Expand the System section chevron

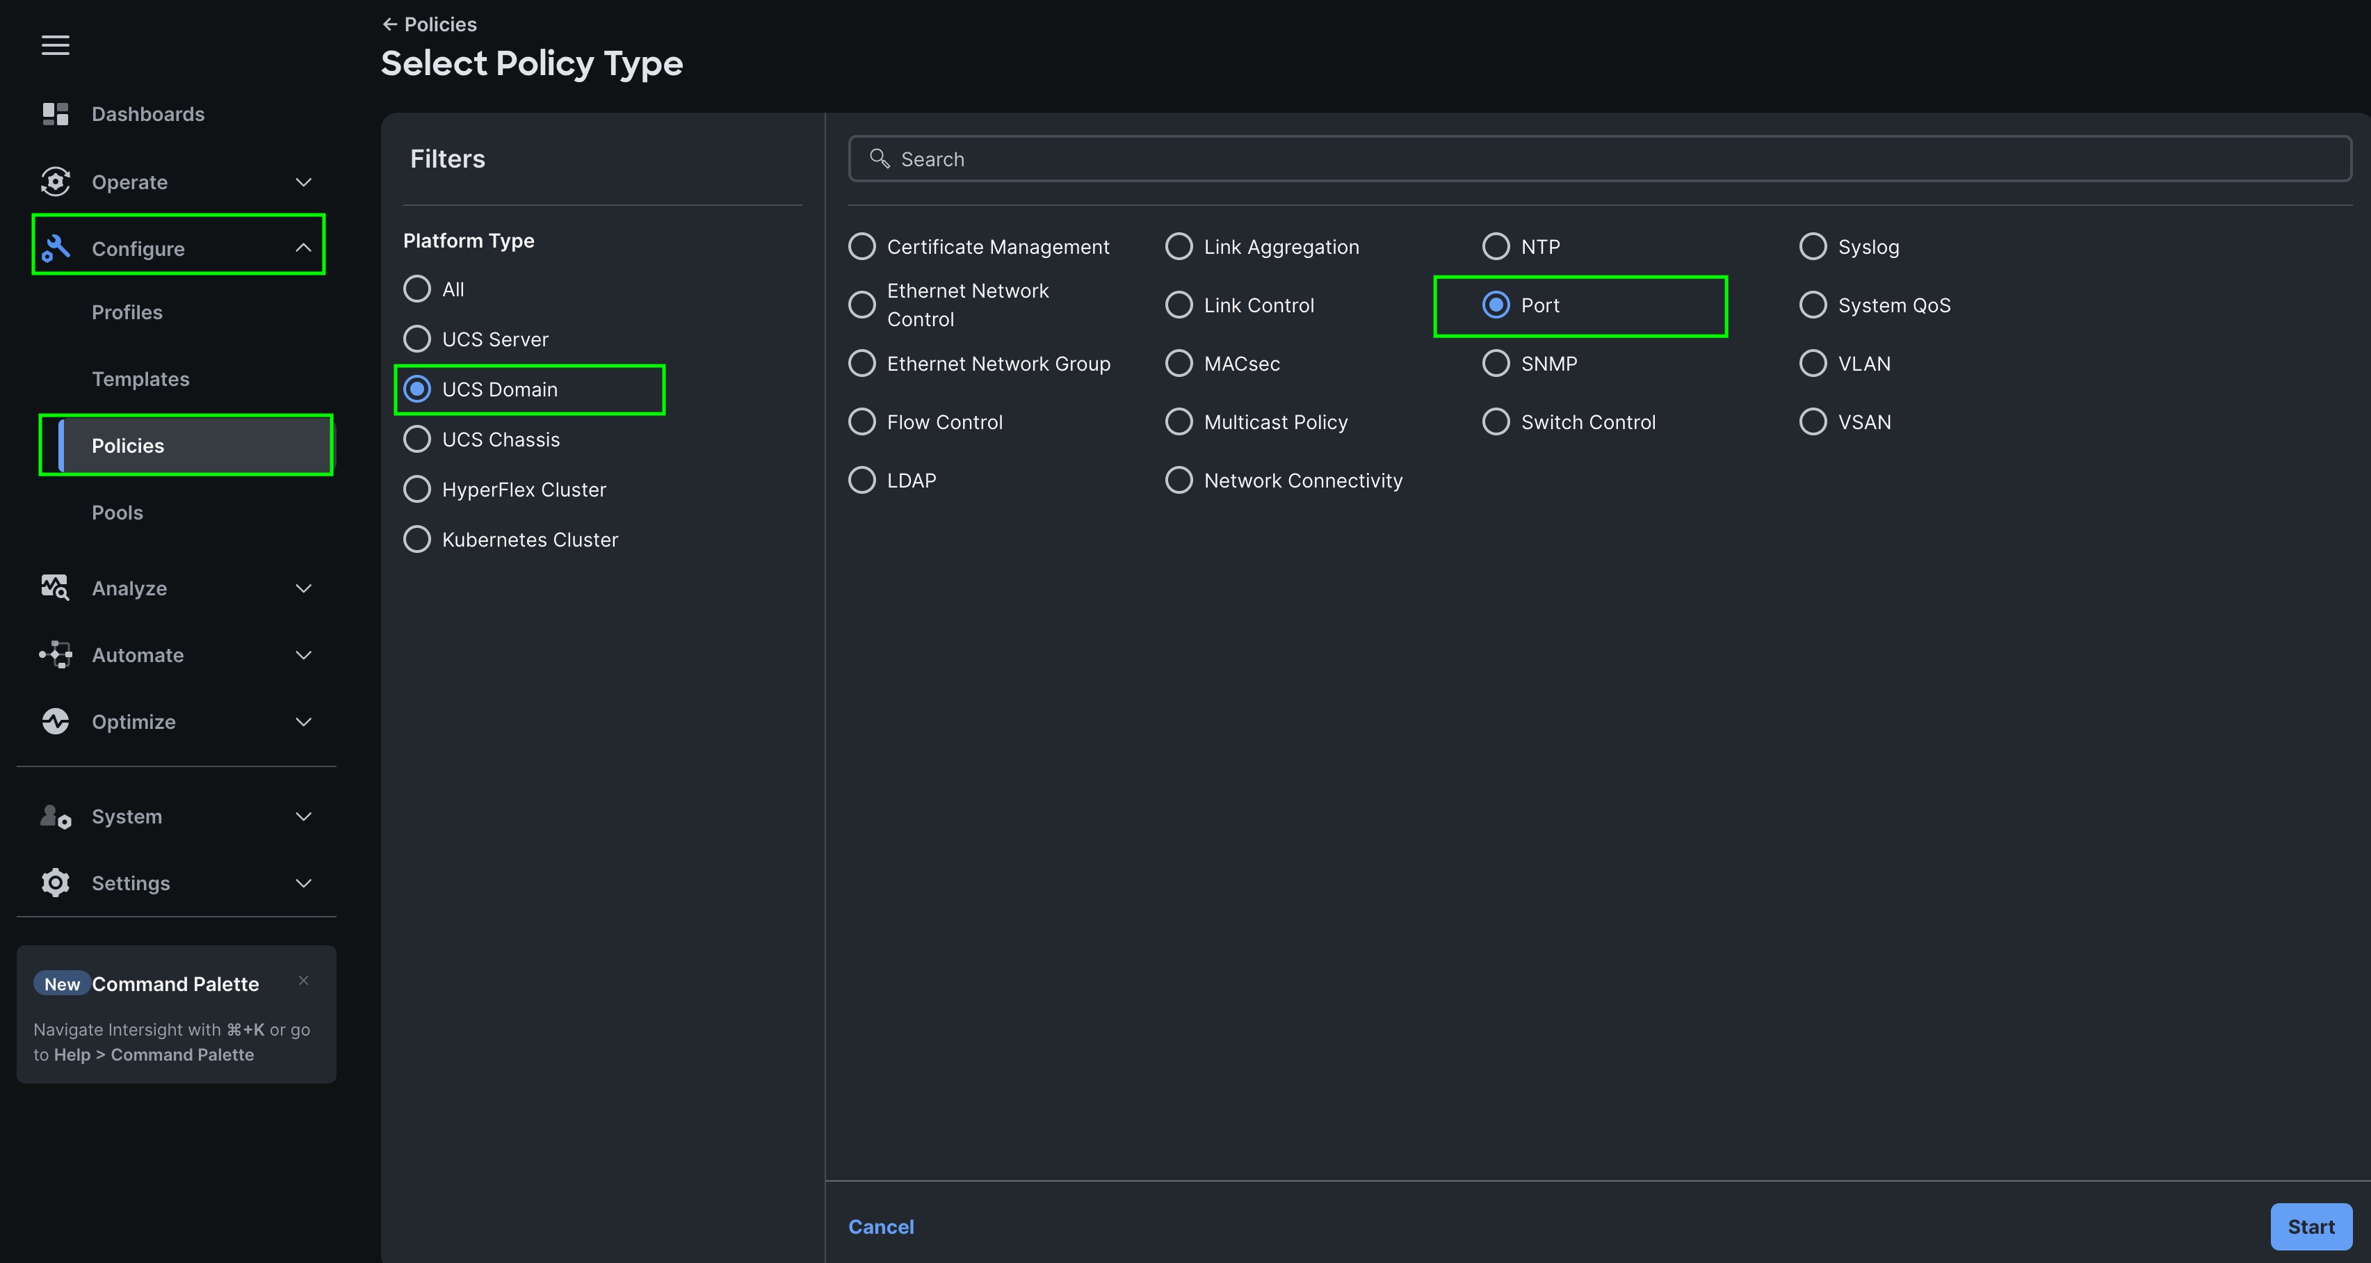click(303, 816)
